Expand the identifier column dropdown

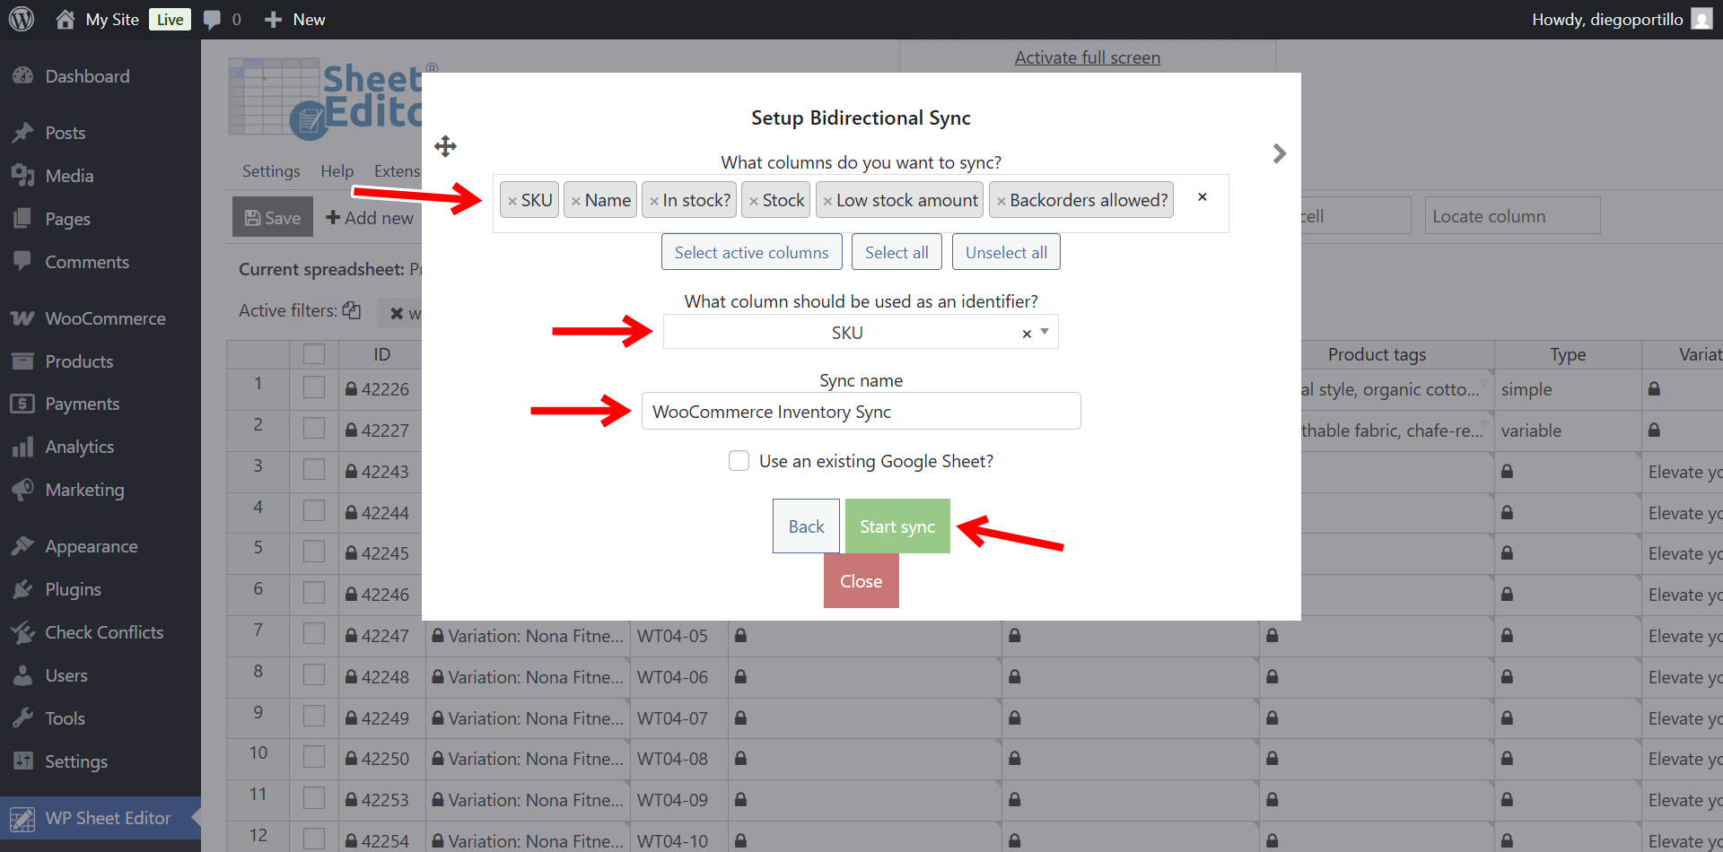pyautogui.click(x=1045, y=332)
